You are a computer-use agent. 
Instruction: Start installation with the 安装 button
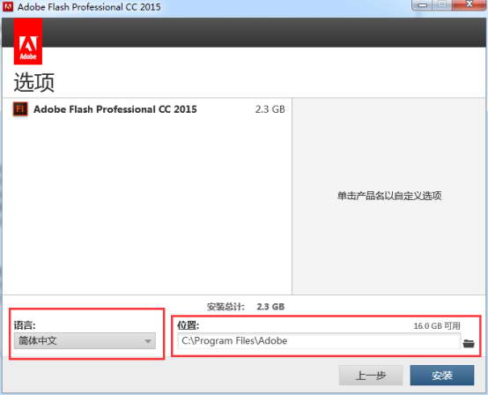coord(442,376)
